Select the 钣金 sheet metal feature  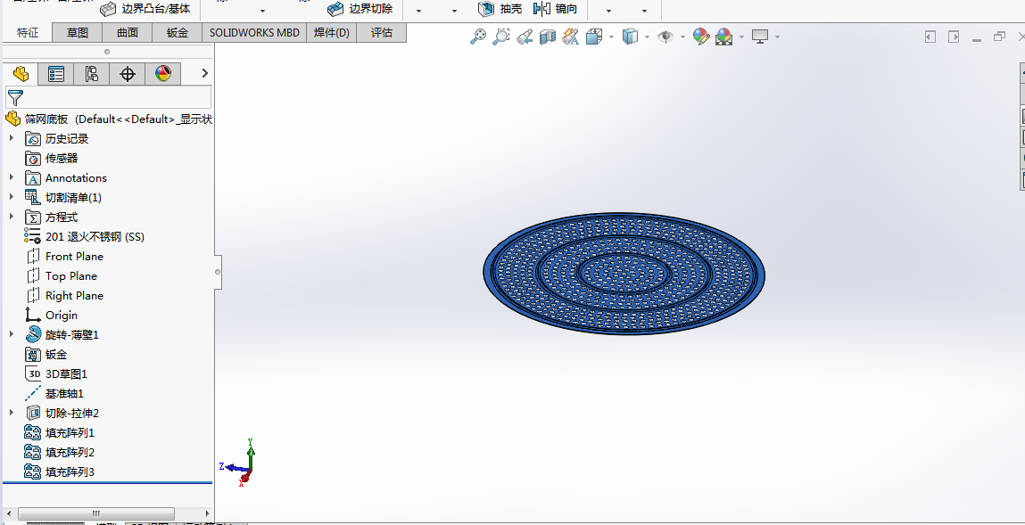click(x=45, y=354)
